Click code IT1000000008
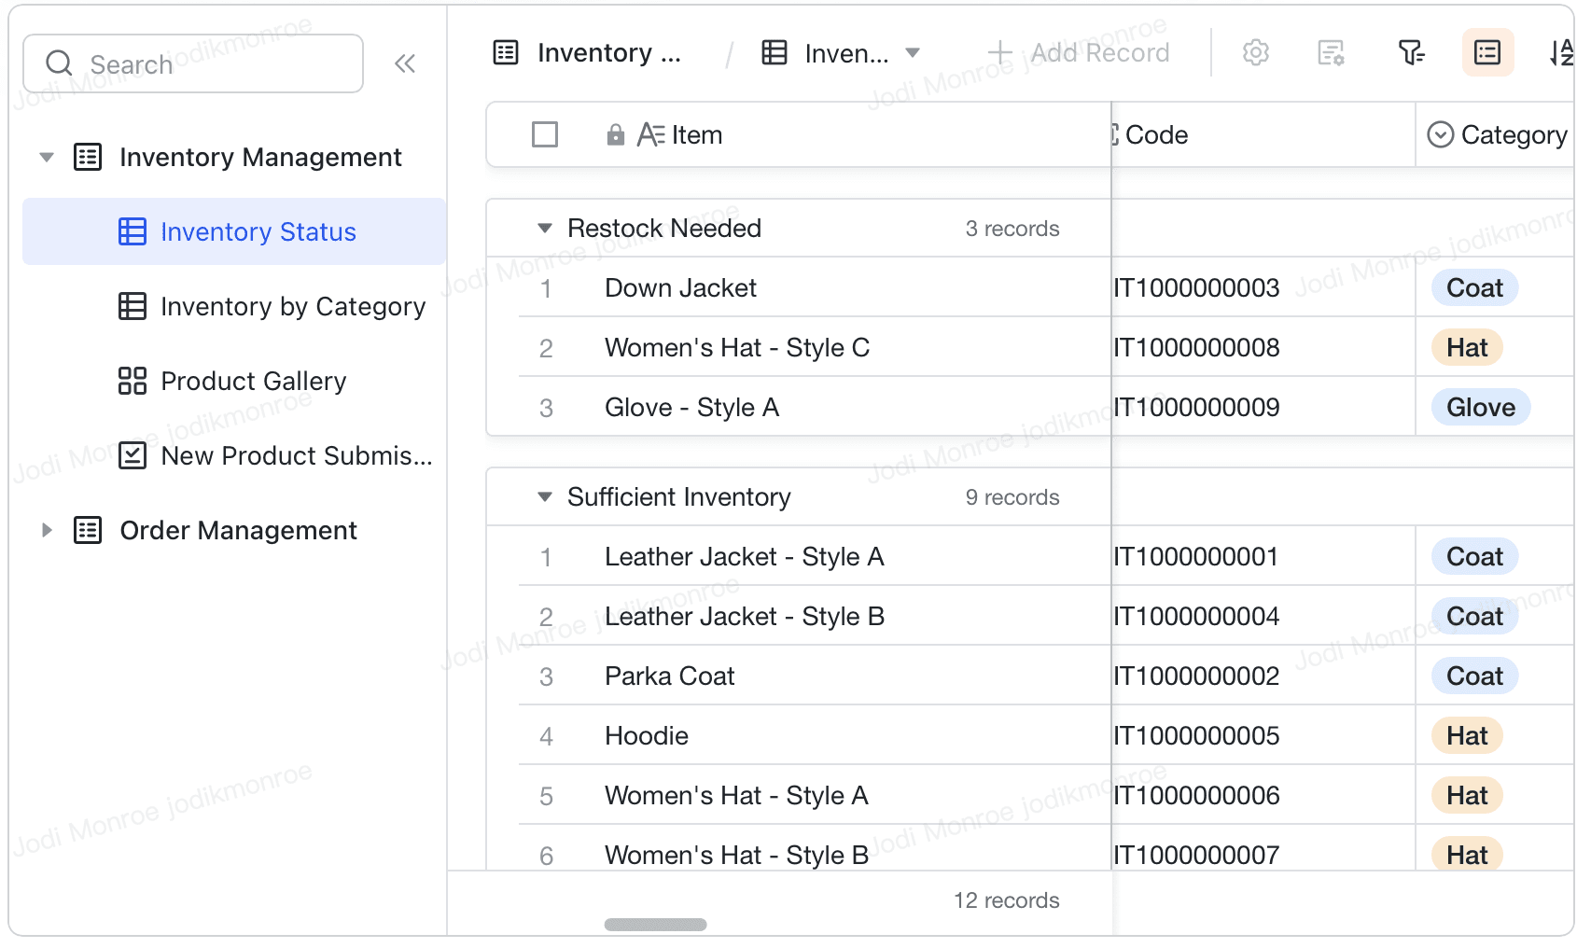Image resolution: width=1577 pixels, height=948 pixels. pos(1195,347)
